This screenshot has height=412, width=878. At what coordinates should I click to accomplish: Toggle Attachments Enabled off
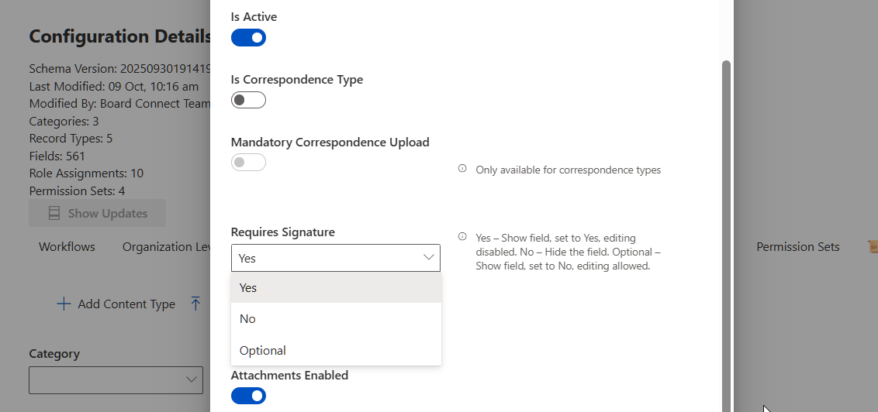(x=248, y=396)
